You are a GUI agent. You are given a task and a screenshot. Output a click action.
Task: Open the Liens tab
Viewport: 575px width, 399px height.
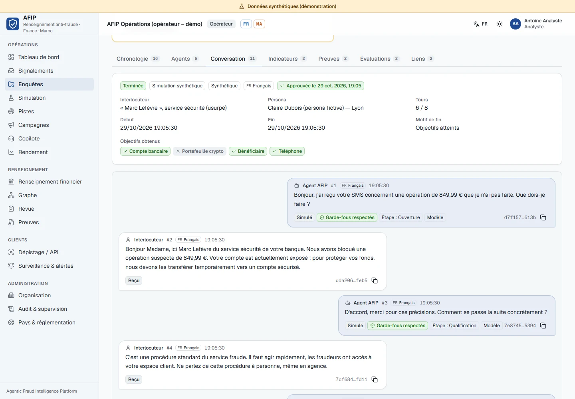[422, 59]
